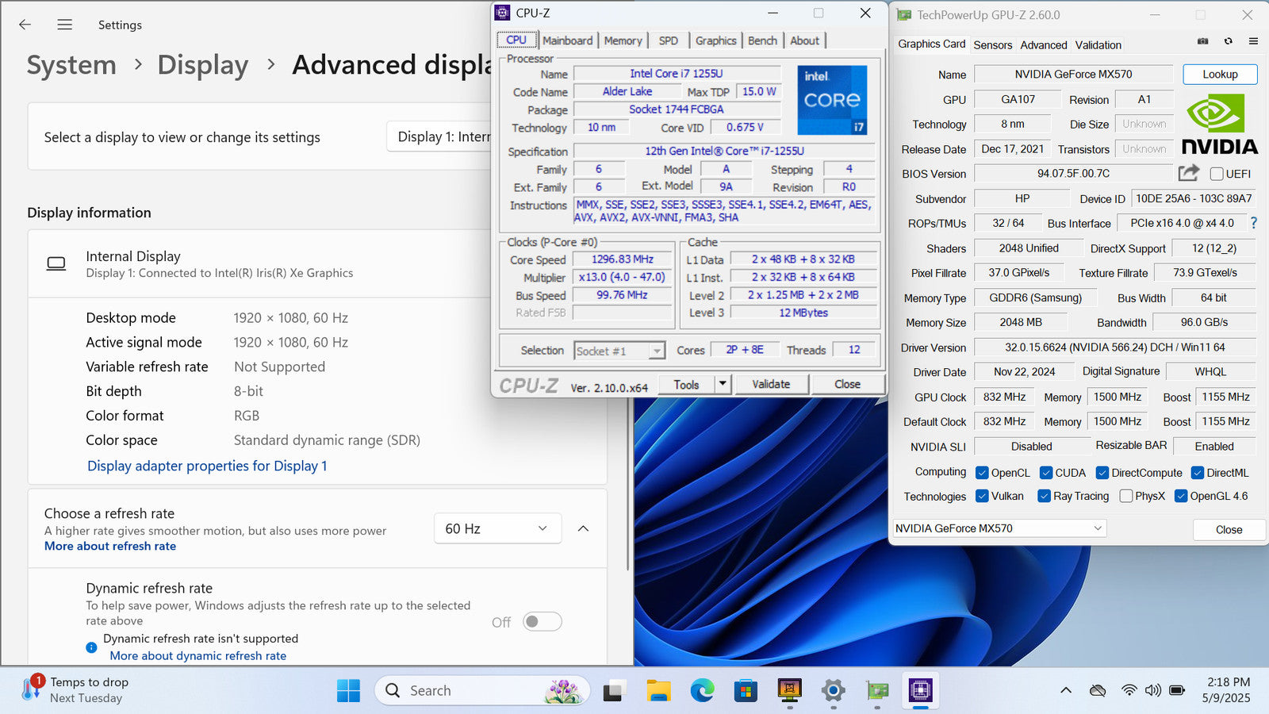
Task: Open the GPU-Z hamburger menu
Action: coord(1253,41)
